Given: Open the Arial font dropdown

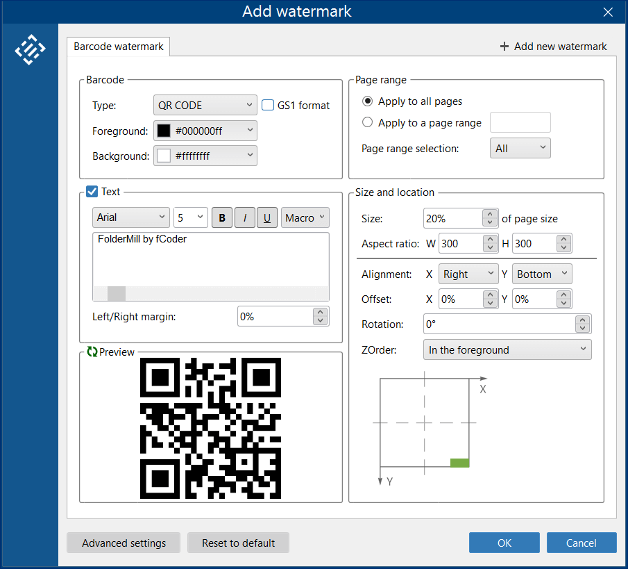Looking at the screenshot, I should coord(131,217).
